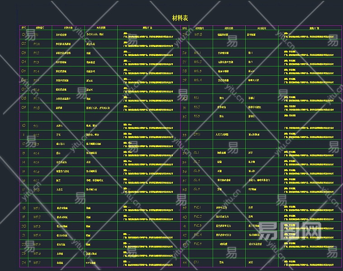The width and height of the screenshot is (343, 271).
Task: Select material code GL.2
Action: click(x=197, y=162)
